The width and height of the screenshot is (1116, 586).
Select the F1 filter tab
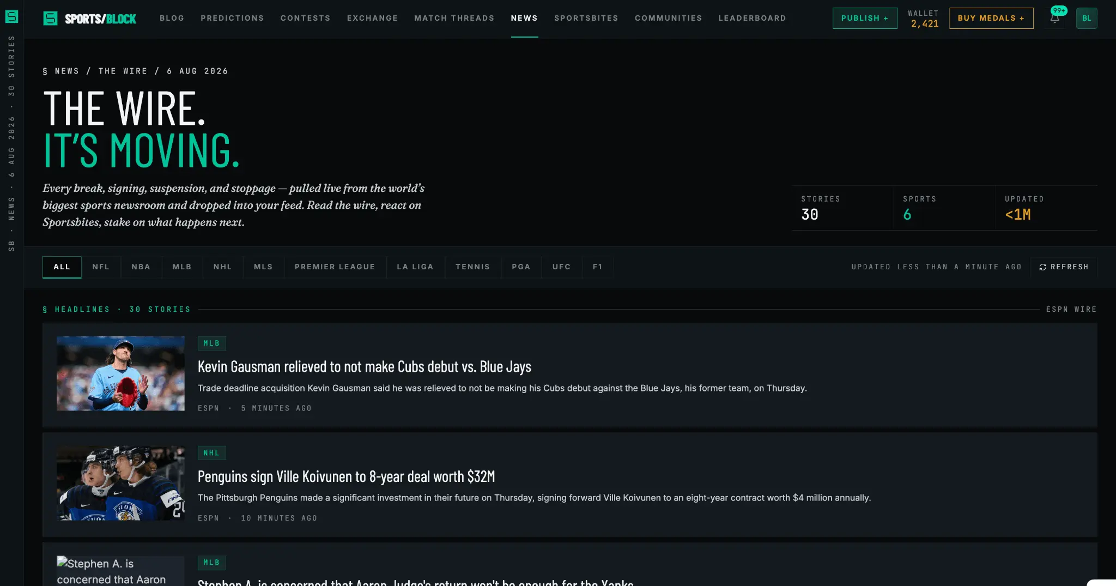coord(598,267)
